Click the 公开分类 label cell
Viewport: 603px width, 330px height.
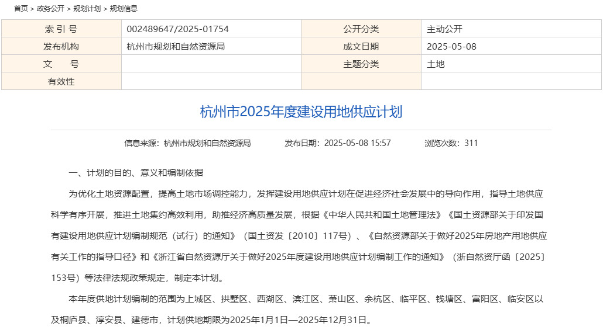click(x=361, y=29)
